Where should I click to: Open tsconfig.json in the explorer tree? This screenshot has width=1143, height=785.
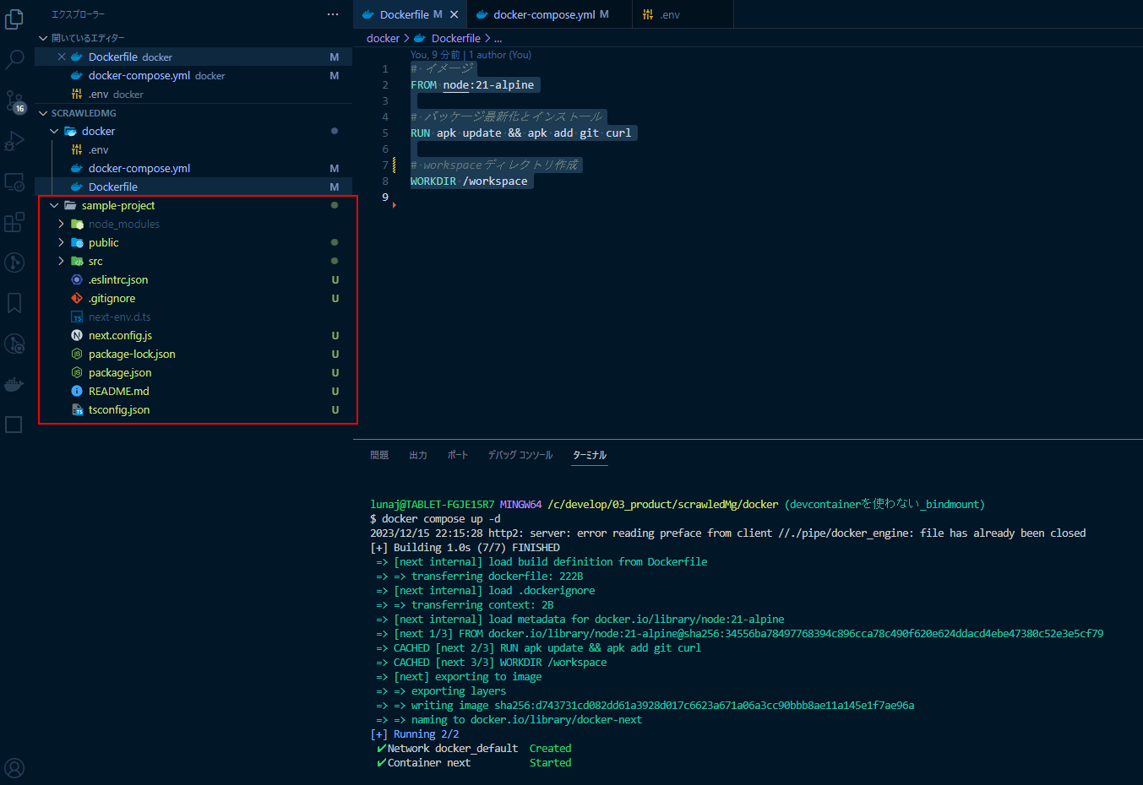tap(119, 409)
